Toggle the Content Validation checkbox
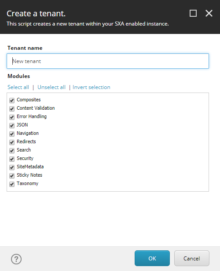The height and width of the screenshot is (271, 220). tap(12, 108)
